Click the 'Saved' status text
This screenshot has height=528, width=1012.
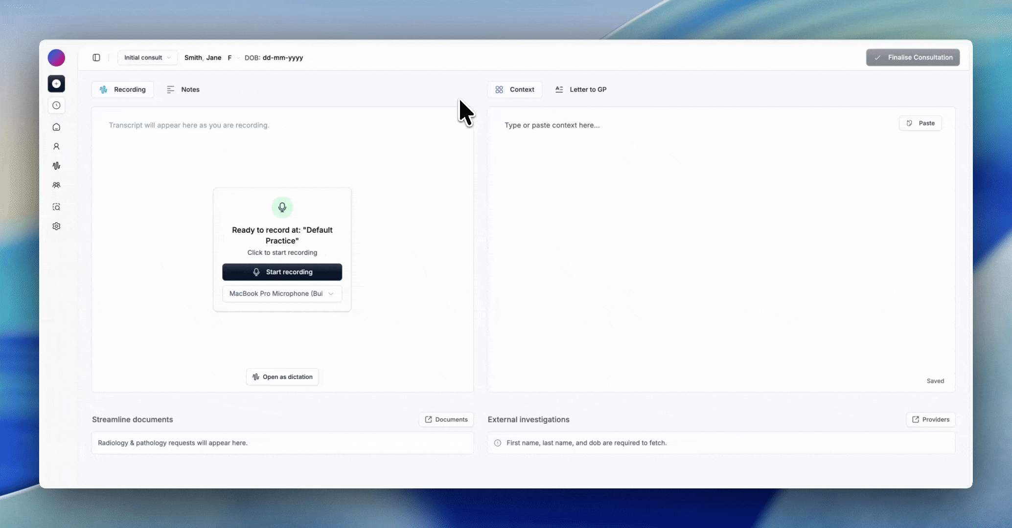point(935,381)
